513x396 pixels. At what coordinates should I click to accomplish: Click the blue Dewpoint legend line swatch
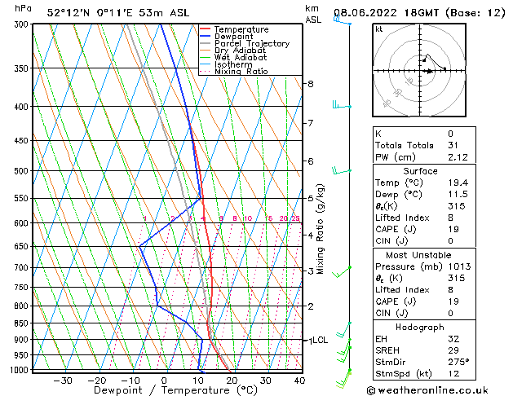click(206, 36)
